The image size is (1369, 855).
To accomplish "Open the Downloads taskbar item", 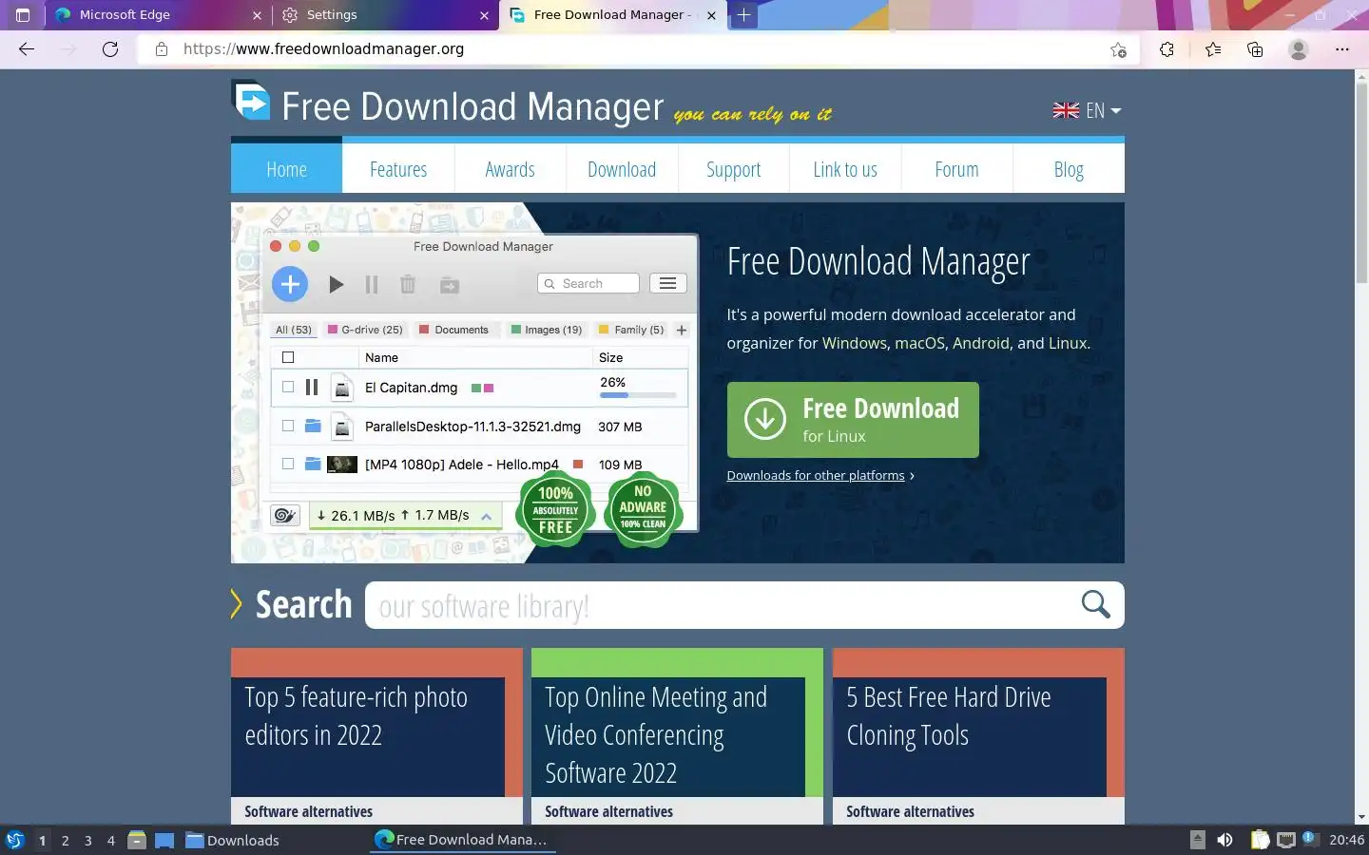I will pyautogui.click(x=232, y=840).
